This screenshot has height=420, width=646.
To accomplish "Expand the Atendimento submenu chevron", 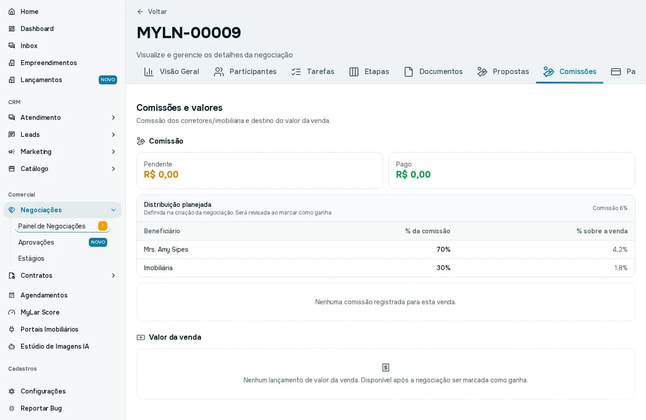I will click(113, 118).
